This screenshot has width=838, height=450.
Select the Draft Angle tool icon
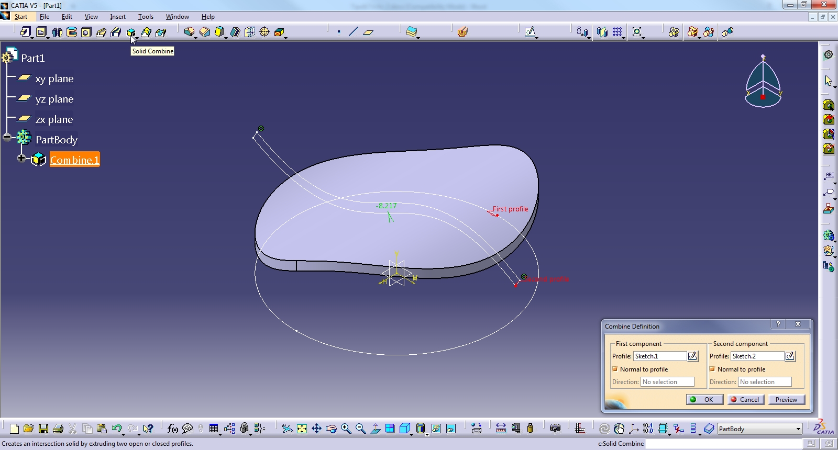[219, 32]
